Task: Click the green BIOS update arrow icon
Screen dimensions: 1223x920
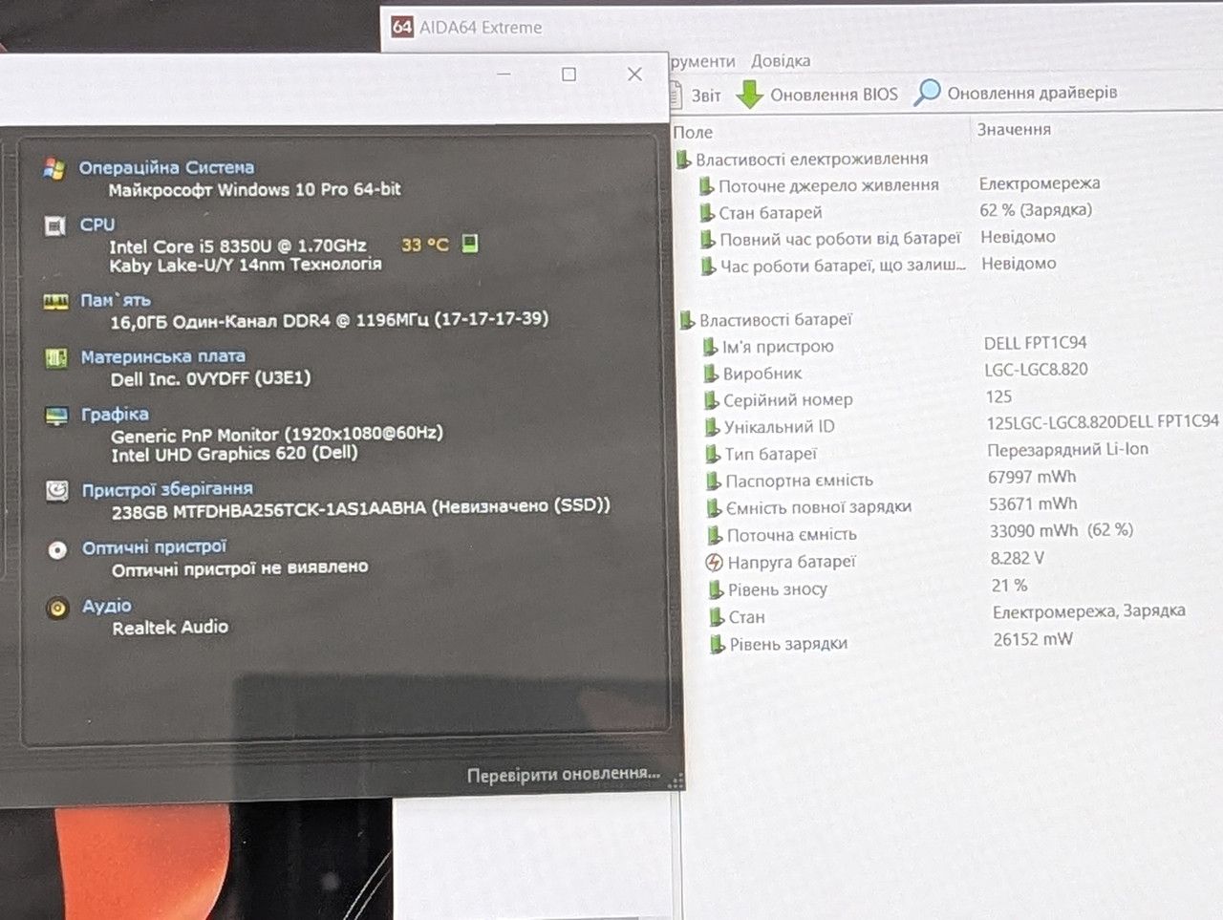Action: tap(750, 94)
